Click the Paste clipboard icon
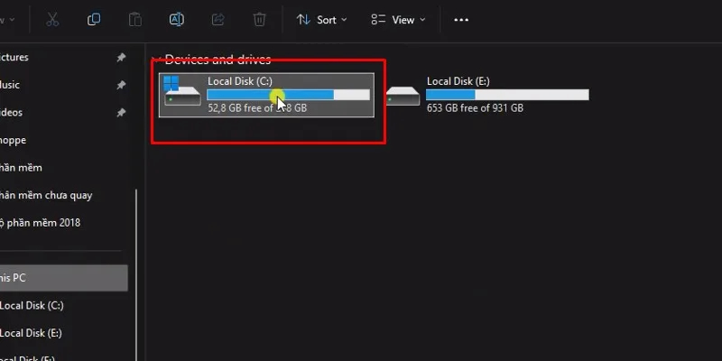Image resolution: width=722 pixels, height=361 pixels. point(134,19)
